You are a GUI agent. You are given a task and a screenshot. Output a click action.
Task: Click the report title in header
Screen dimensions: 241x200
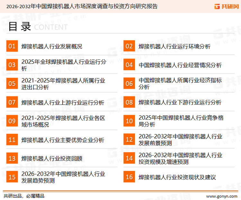pyautogui.click(x=82, y=6)
